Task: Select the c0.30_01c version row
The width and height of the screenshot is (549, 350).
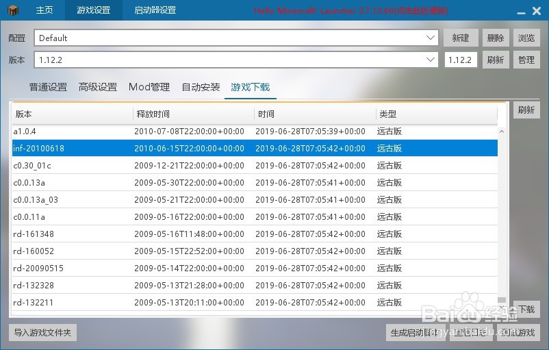Action: click(255, 165)
